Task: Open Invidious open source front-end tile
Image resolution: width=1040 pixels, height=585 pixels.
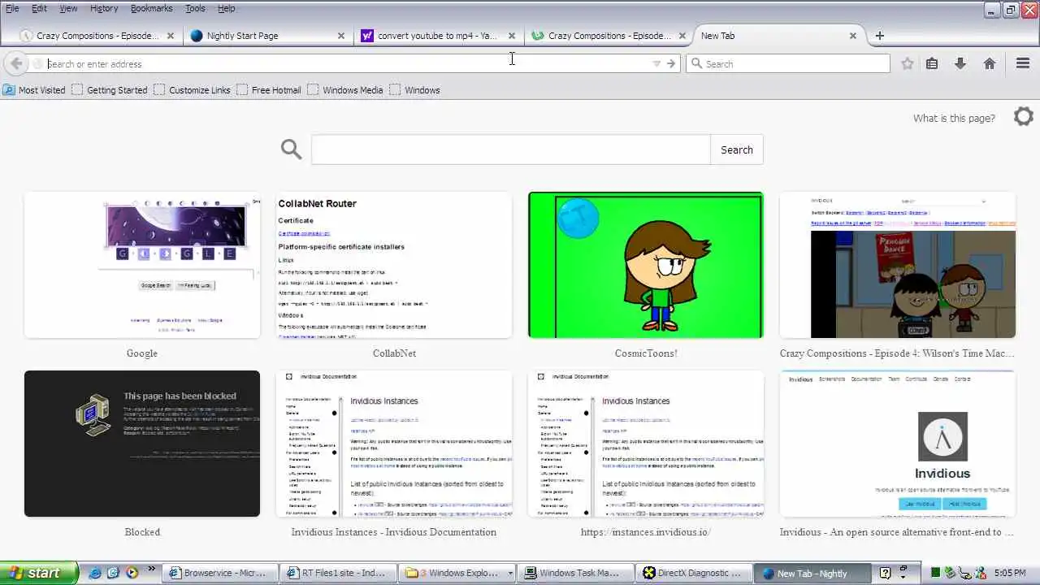Action: [898, 444]
